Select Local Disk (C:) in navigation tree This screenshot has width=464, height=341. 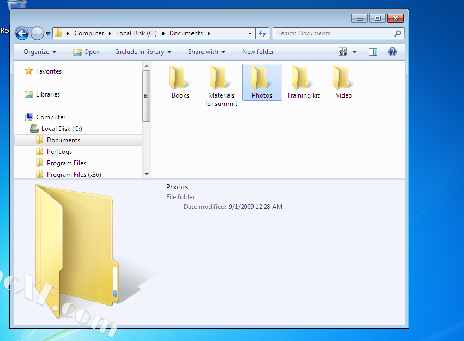[x=62, y=129]
